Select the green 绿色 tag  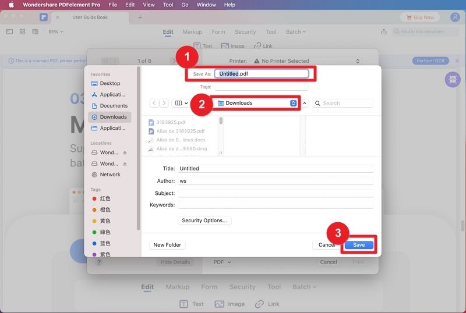pyautogui.click(x=101, y=232)
